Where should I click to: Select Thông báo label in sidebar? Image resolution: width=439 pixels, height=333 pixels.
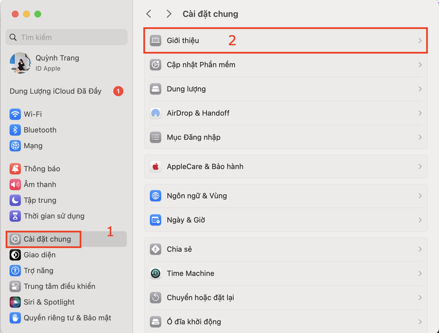42,169
